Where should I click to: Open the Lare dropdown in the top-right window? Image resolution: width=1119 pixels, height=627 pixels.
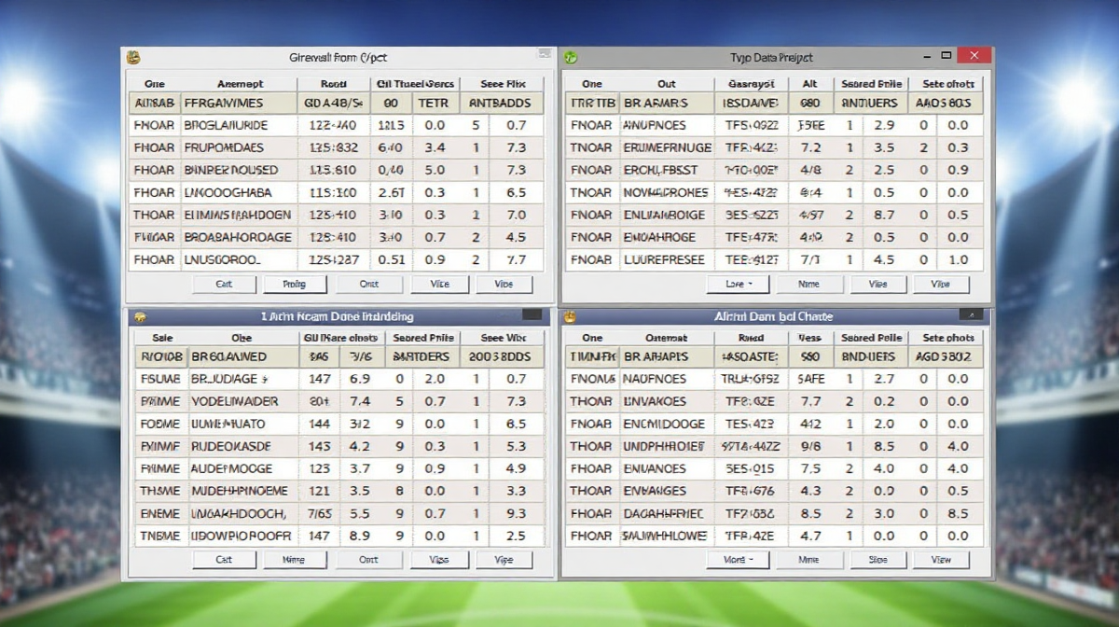[738, 285]
